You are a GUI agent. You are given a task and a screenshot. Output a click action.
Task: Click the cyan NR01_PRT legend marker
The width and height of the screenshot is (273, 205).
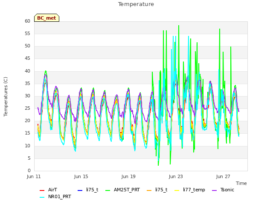pyautogui.click(x=42, y=197)
